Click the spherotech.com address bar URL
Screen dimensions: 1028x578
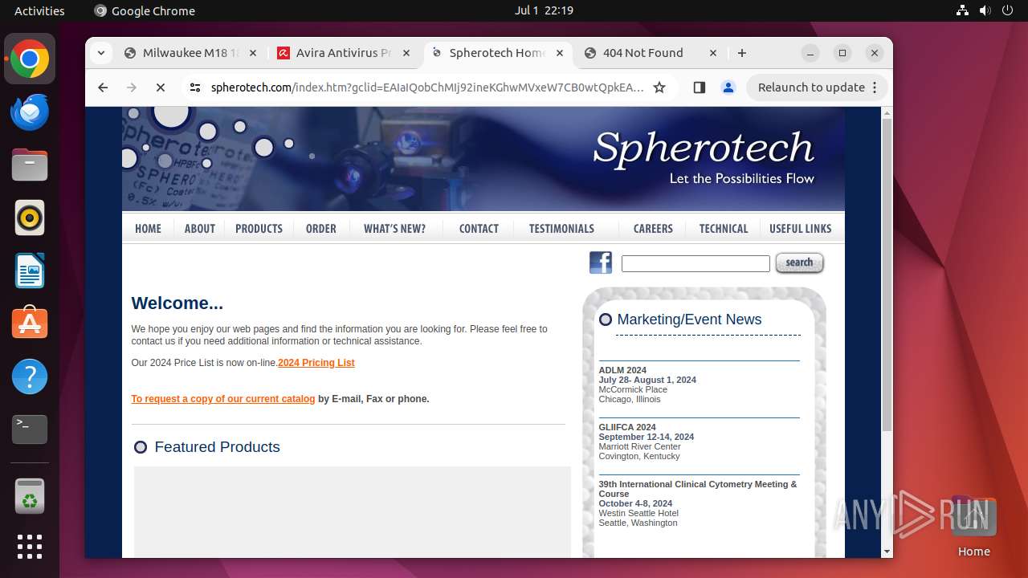click(427, 88)
